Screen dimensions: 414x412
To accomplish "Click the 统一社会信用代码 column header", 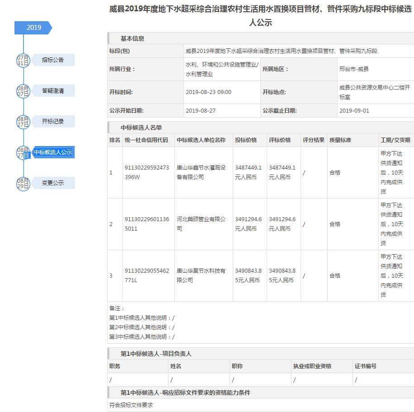I will (x=146, y=140).
